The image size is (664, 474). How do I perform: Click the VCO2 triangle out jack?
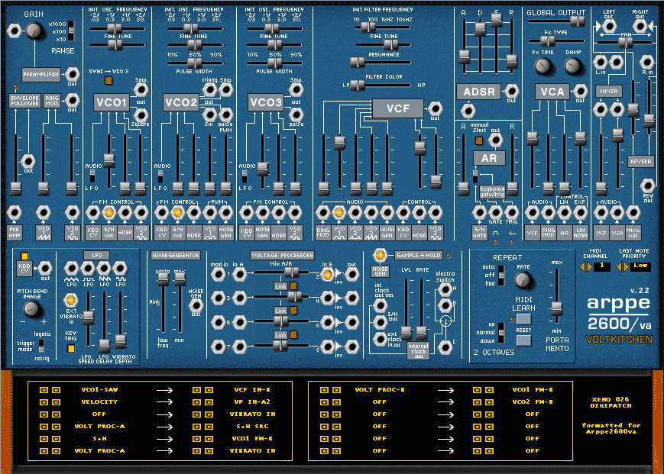tap(209, 89)
